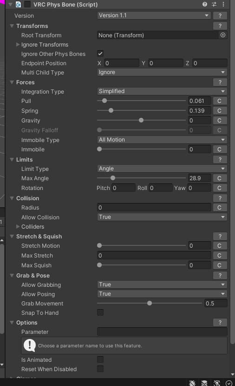Image resolution: width=235 pixels, height=386 pixels.
Task: Collapse the Grab & Pose section
Action: point(12,276)
